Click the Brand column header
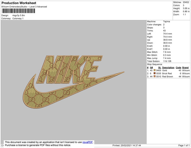 pyautogui.click(x=185, y=68)
